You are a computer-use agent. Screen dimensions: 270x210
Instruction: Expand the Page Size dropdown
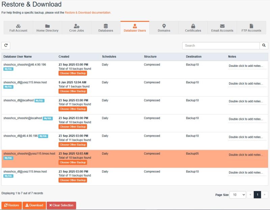[x=237, y=195]
